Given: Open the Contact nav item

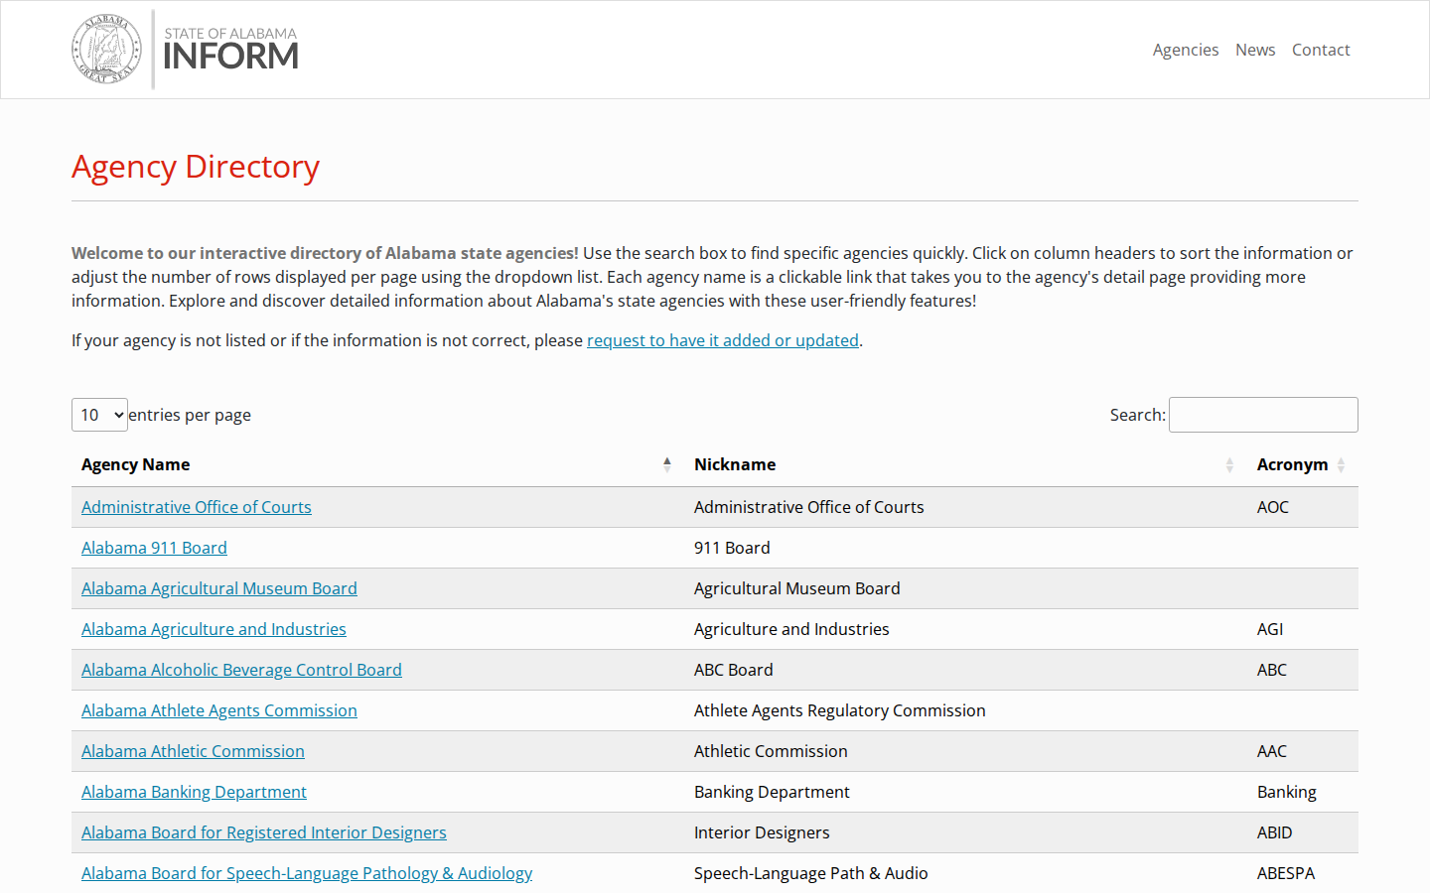Looking at the screenshot, I should (x=1321, y=50).
